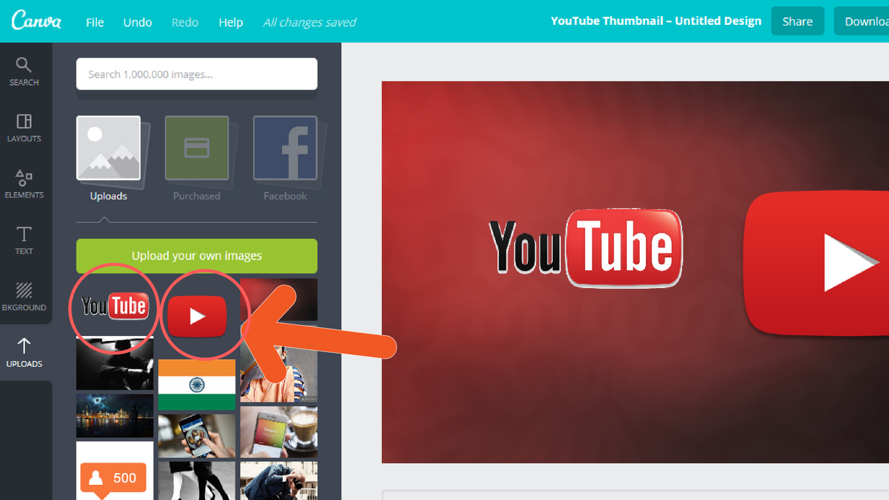The height and width of the screenshot is (500, 889).
Task: Open the File menu
Action: click(95, 22)
